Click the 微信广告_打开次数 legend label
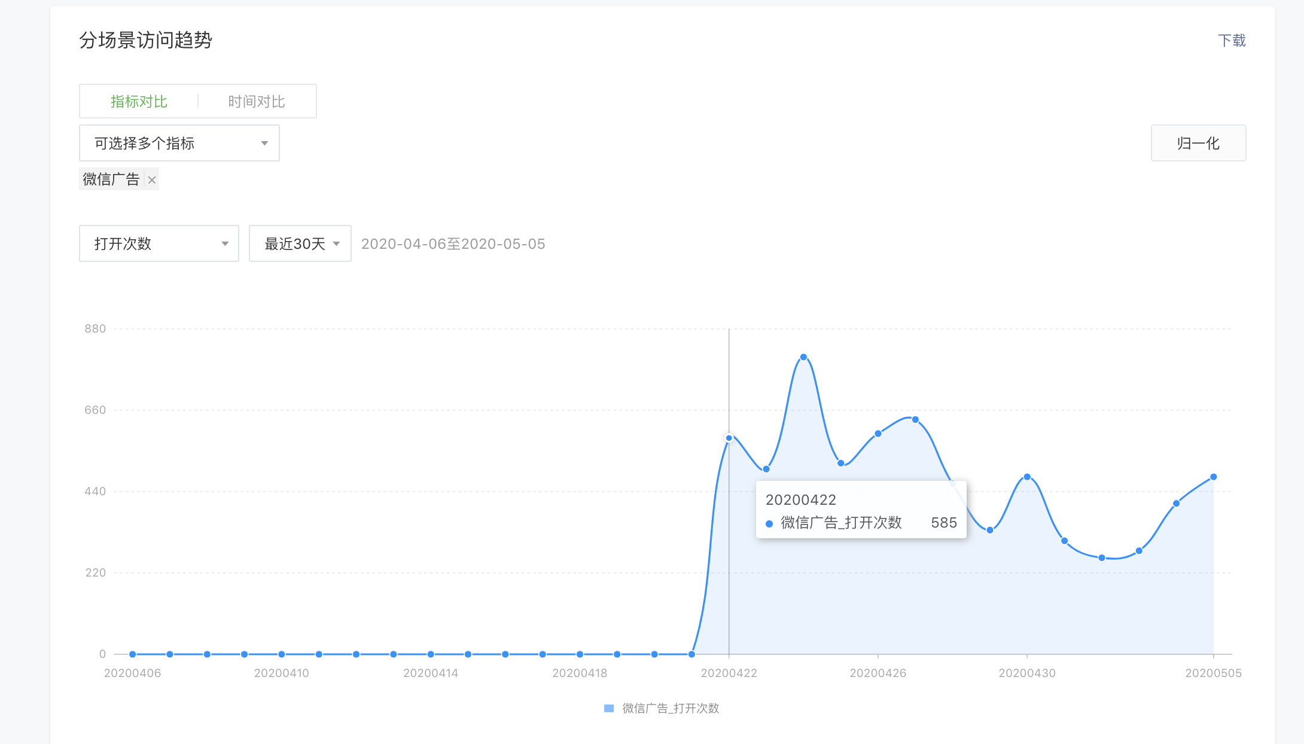 click(x=671, y=709)
